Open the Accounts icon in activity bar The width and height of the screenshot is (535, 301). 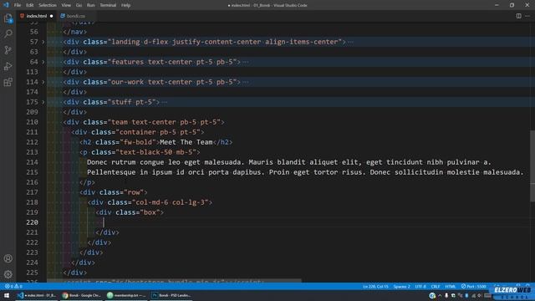pos(8,258)
